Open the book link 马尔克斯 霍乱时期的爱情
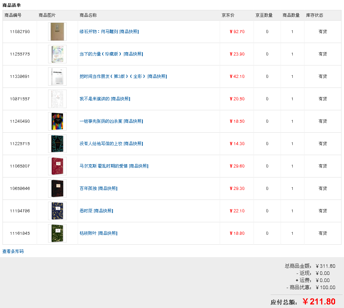 coord(104,166)
